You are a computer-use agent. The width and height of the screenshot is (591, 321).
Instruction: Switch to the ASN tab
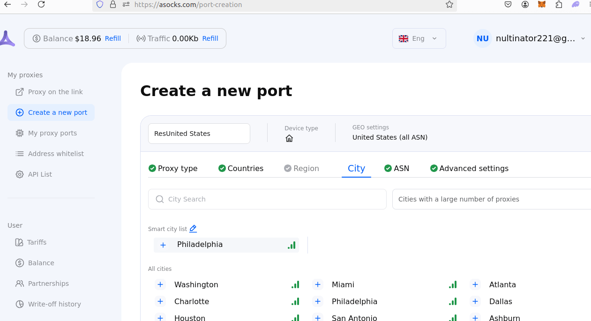coord(396,168)
